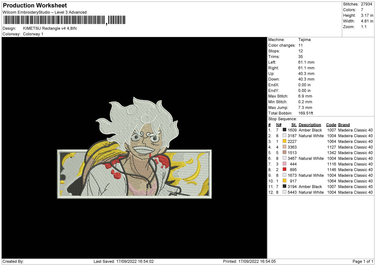
Task: Click the Amber Black swatch in stop 1
Action: pos(284,130)
